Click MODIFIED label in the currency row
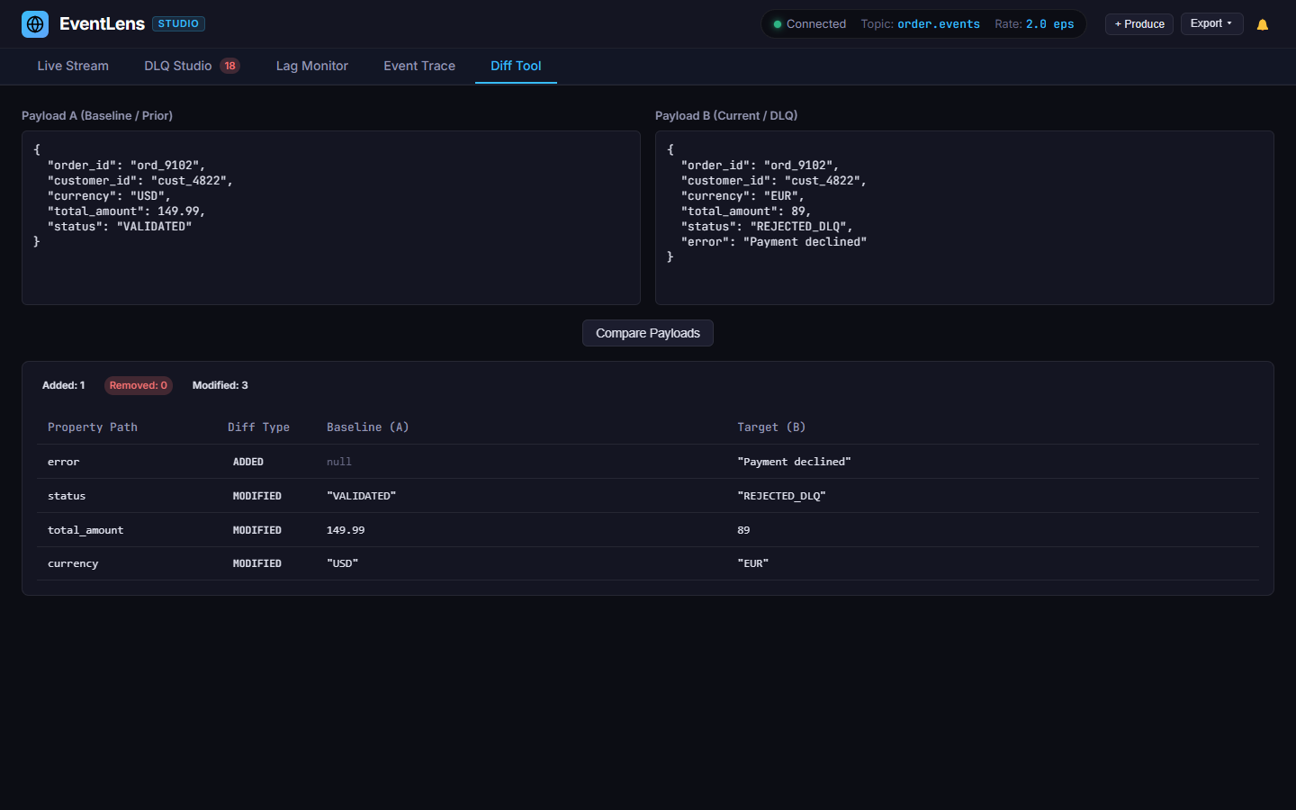This screenshot has width=1296, height=810. tap(257, 563)
